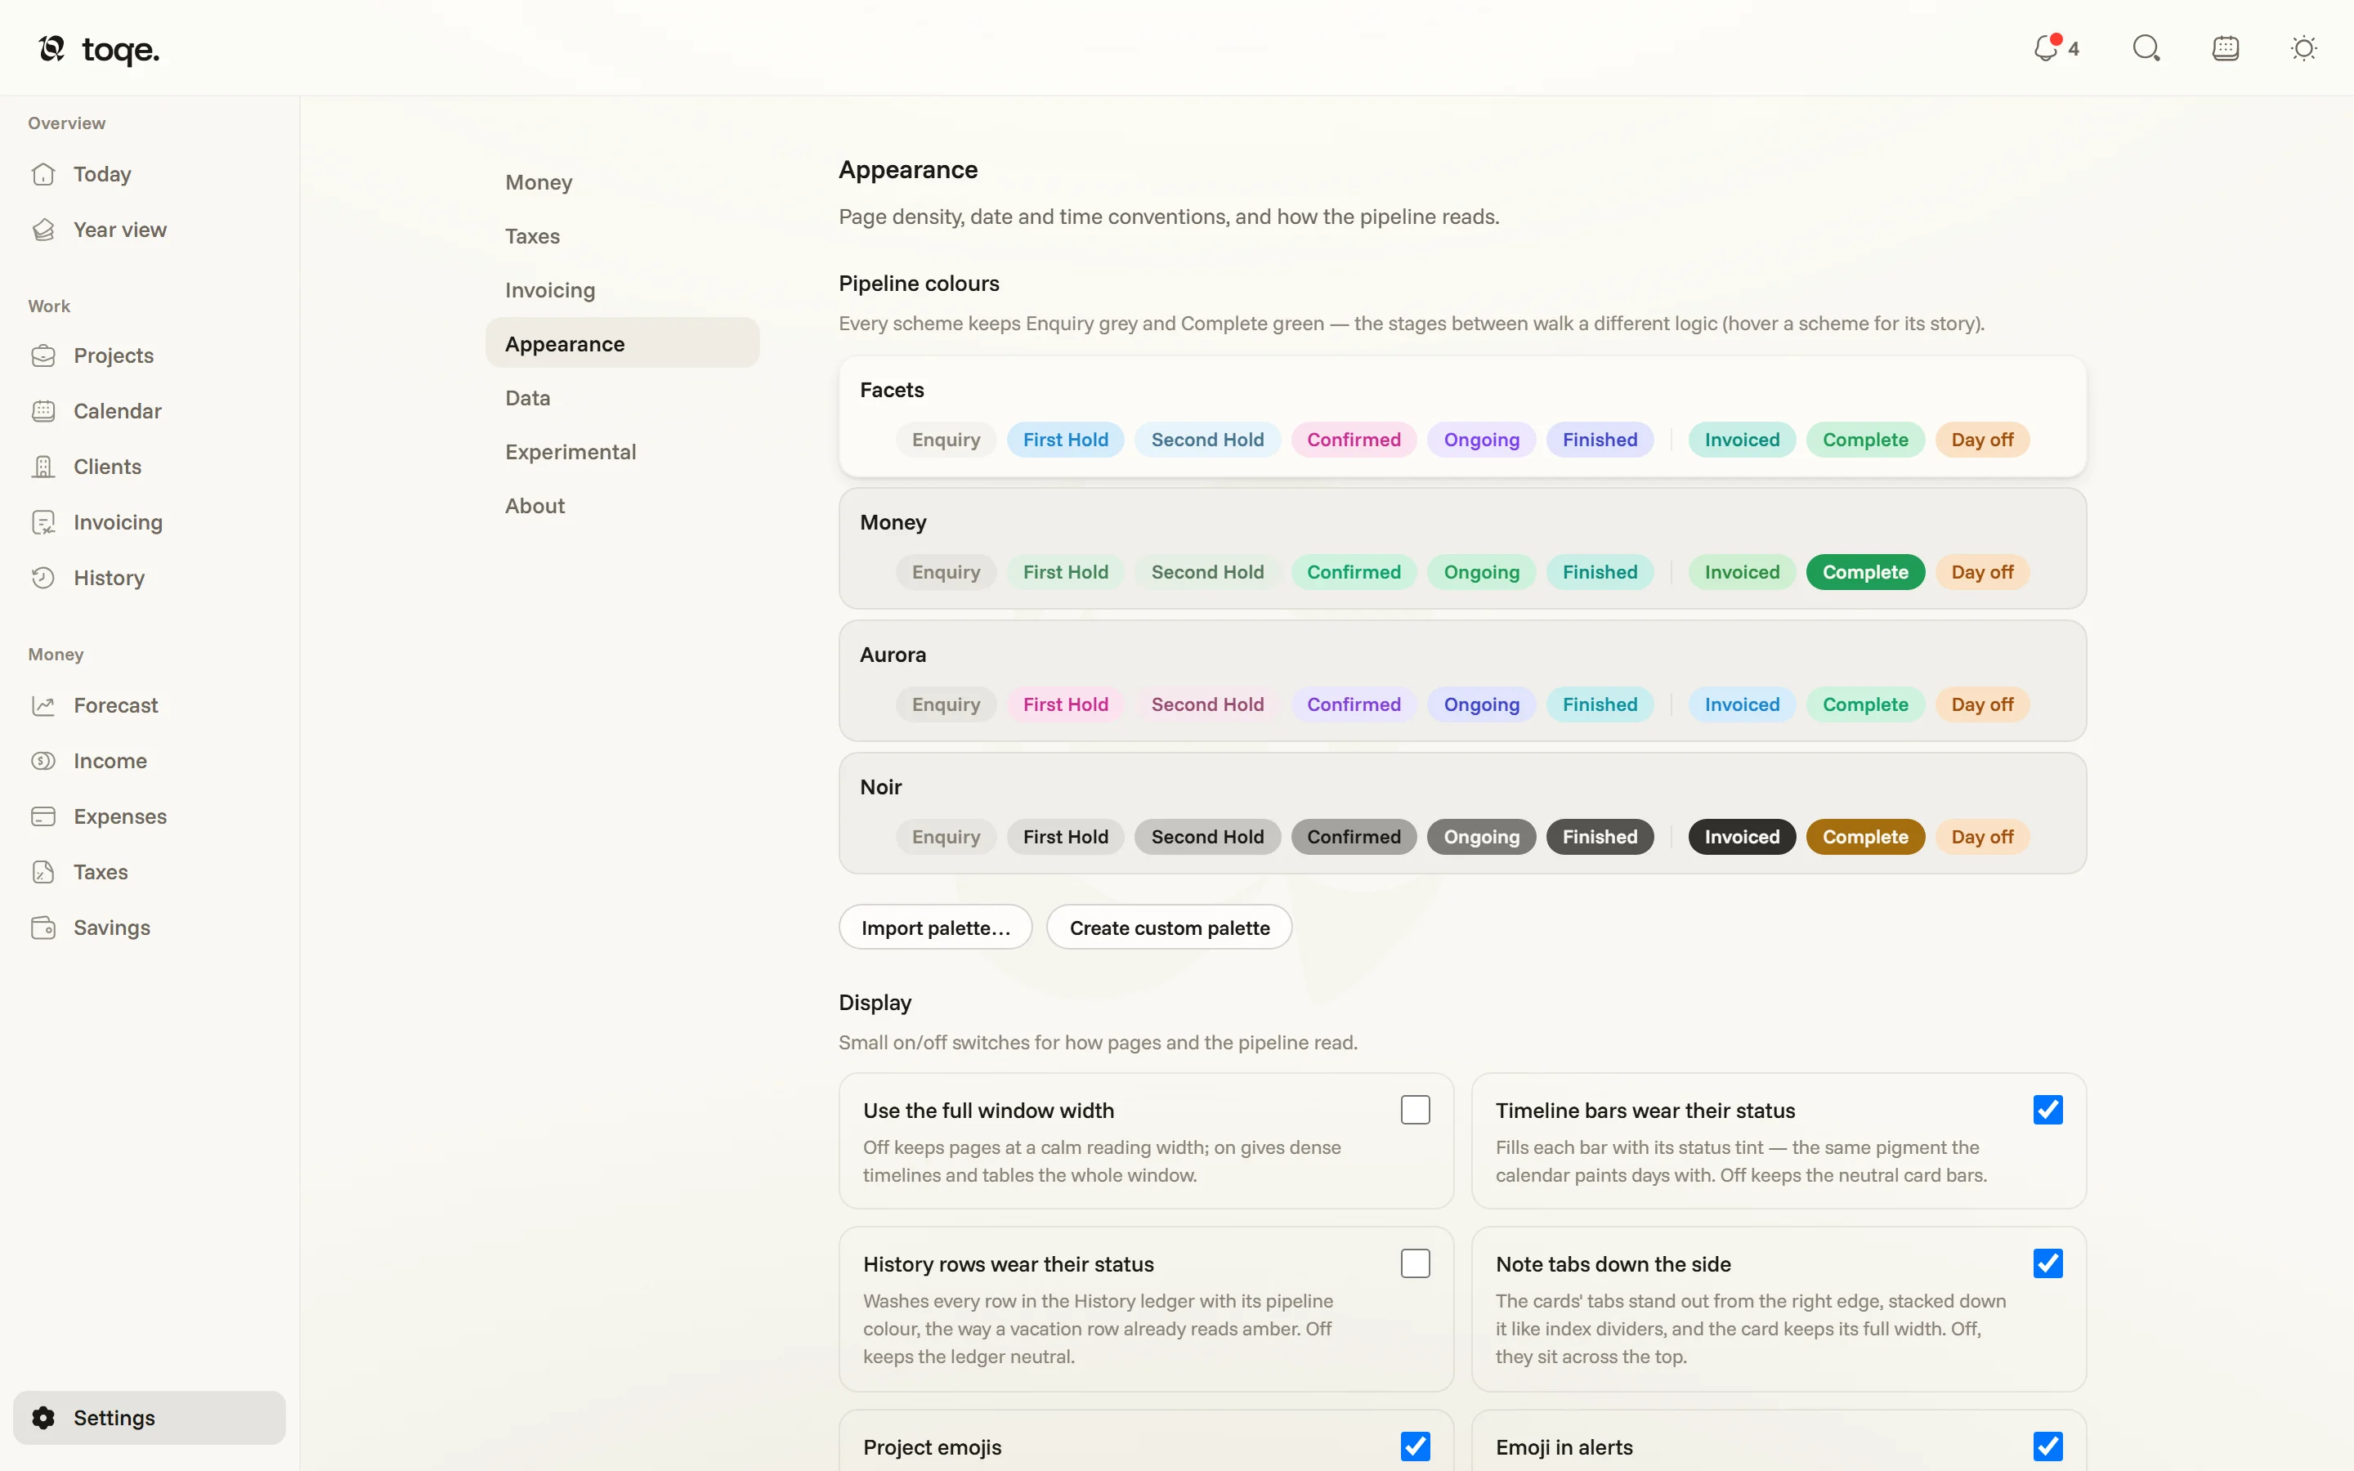The height and width of the screenshot is (1471, 2354).
Task: Click the sidebar Taxes icon under Money
Action: [43, 872]
